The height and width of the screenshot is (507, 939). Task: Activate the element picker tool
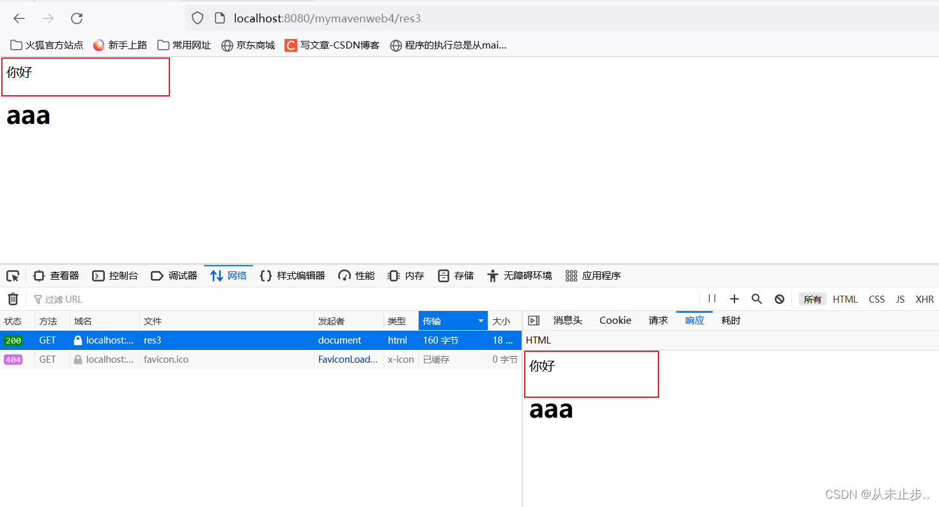(13, 276)
